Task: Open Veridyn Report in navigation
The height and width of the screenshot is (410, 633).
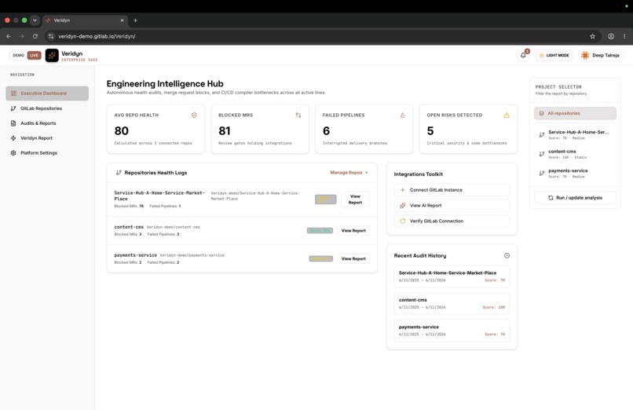Action: (47, 138)
